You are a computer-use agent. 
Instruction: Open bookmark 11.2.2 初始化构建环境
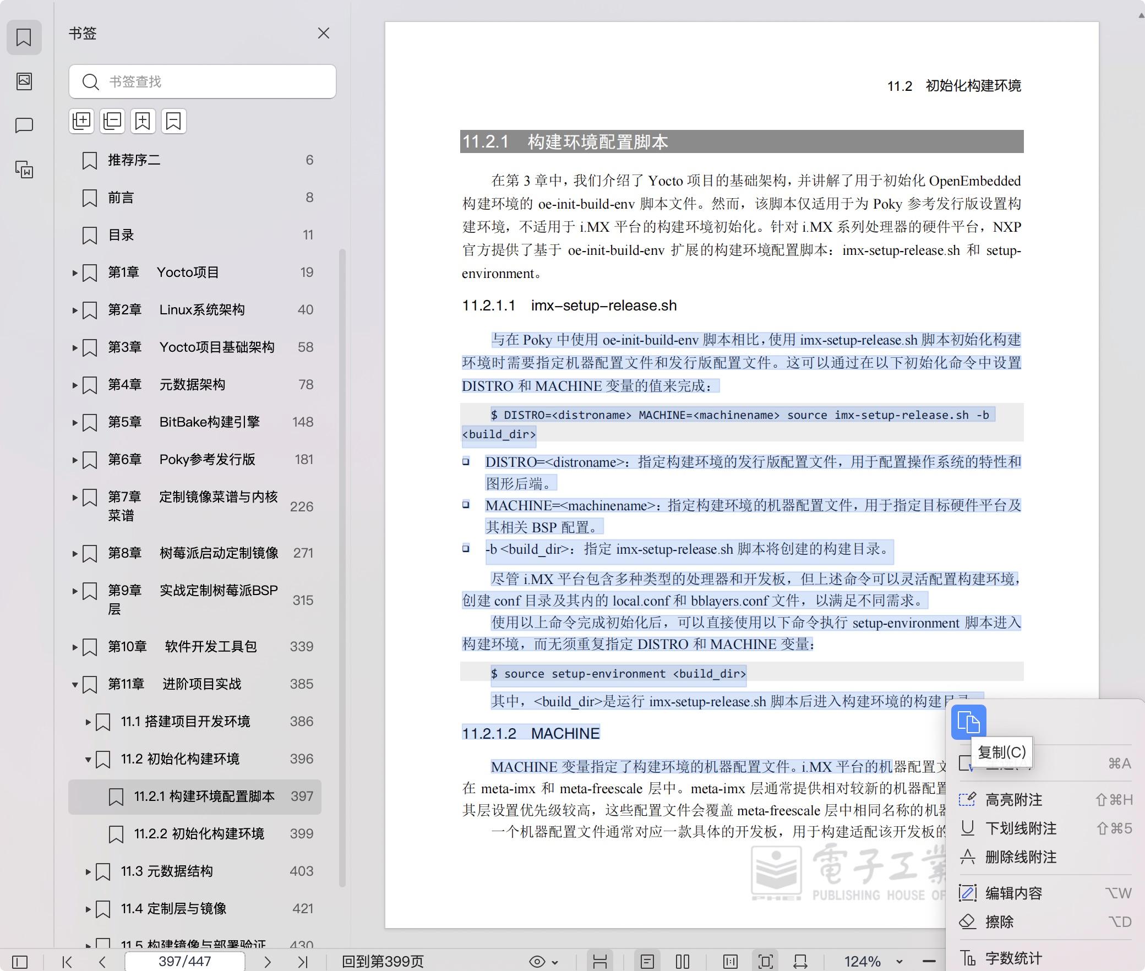tap(199, 834)
